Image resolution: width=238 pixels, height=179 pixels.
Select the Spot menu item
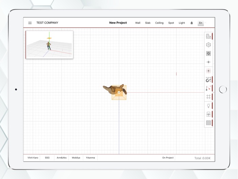[171, 23]
